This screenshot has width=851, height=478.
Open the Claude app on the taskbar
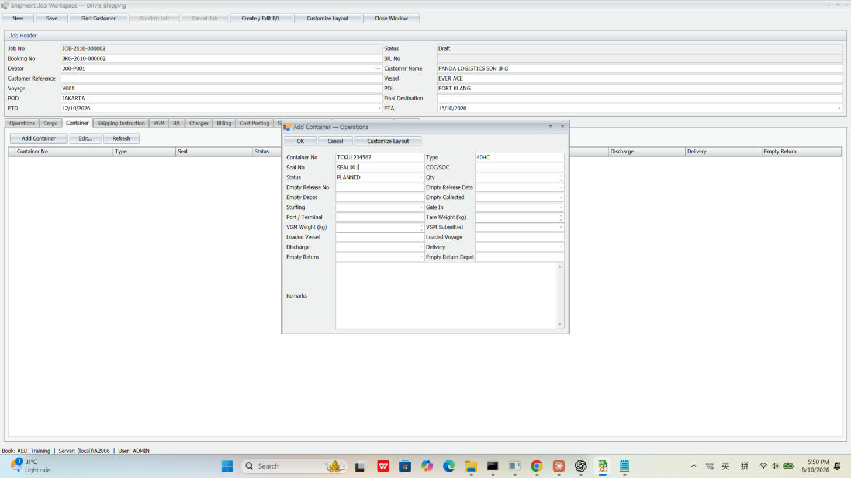(x=559, y=466)
